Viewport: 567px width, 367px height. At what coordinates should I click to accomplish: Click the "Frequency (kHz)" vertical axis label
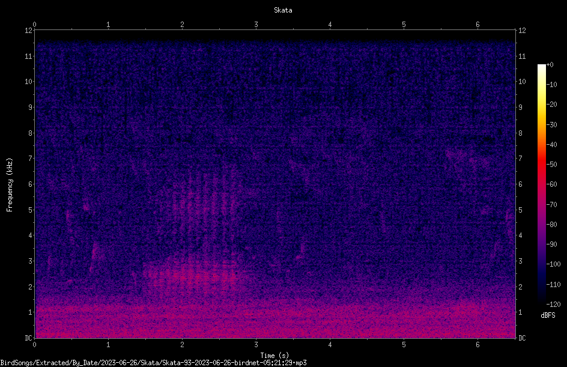coord(10,184)
